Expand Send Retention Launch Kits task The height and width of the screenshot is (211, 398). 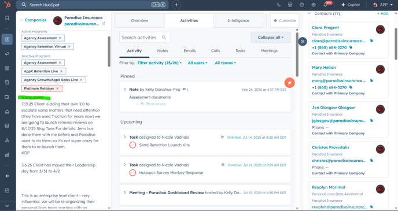point(124,137)
